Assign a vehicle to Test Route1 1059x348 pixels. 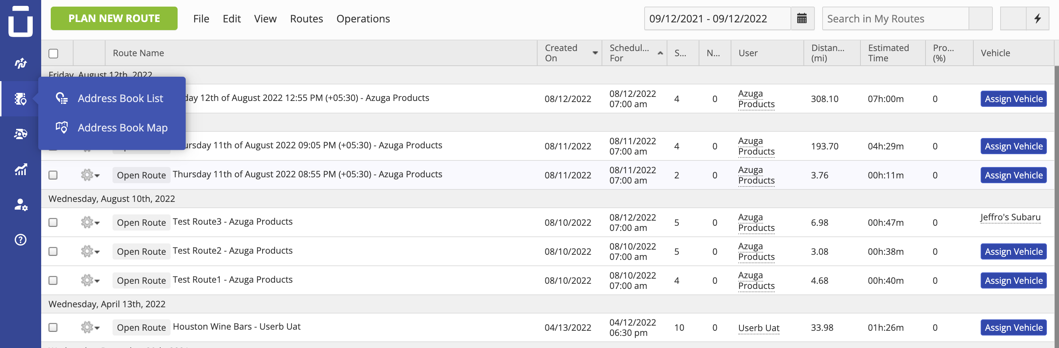pos(1013,280)
